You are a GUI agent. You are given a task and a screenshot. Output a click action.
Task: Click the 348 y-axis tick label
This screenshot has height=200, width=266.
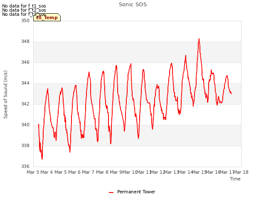25,42
